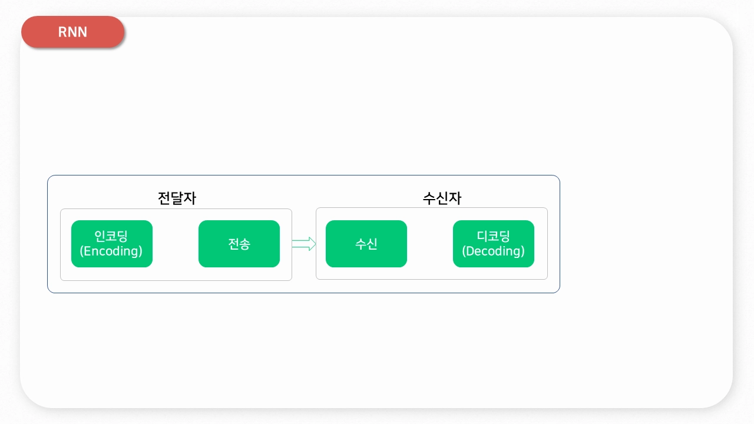The image size is (754, 424).
Task: Click the Korean word 디코딩
Action: 494,236
